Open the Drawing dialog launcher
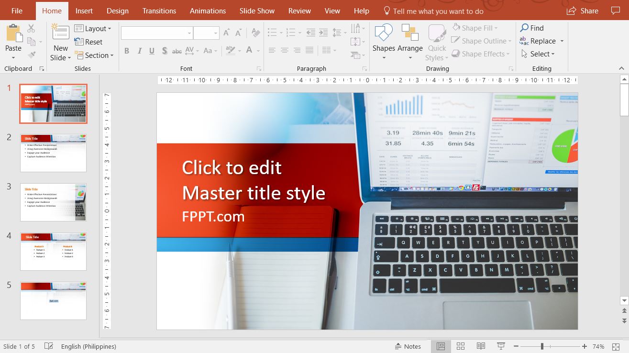Viewport: 629px width, 353px height. coord(511,69)
